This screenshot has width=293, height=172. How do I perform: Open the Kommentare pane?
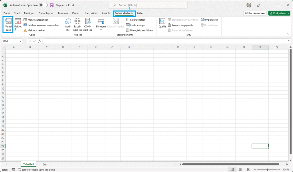coord(255,13)
